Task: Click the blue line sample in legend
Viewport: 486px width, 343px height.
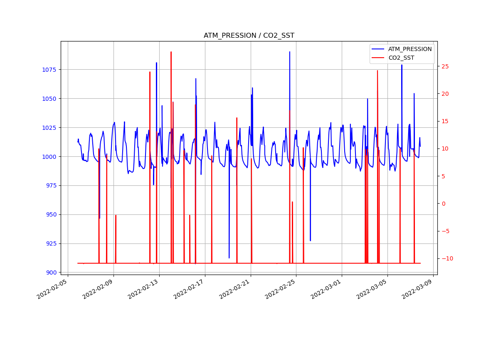Action: [x=378, y=49]
